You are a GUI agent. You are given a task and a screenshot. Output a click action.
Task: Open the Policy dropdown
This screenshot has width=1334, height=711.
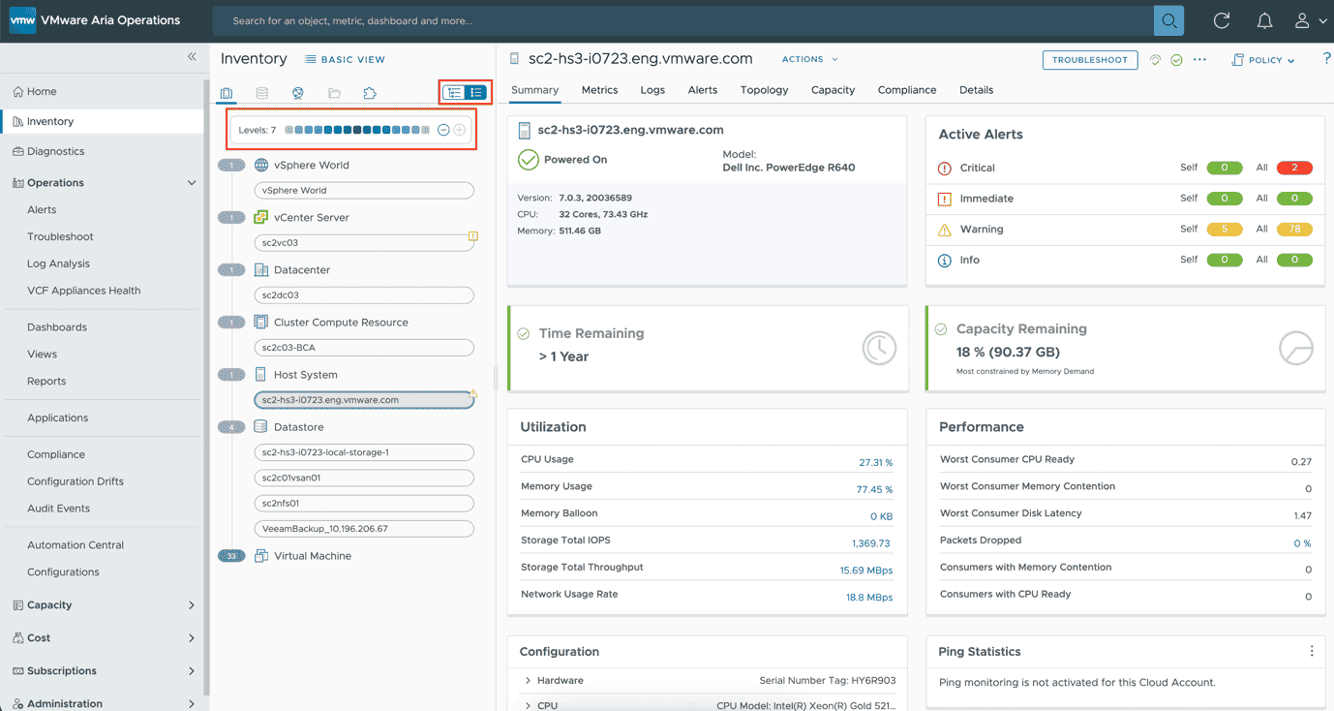(x=1263, y=60)
